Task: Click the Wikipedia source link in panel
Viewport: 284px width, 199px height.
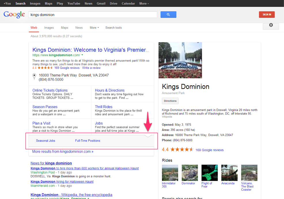Action: coord(167,117)
